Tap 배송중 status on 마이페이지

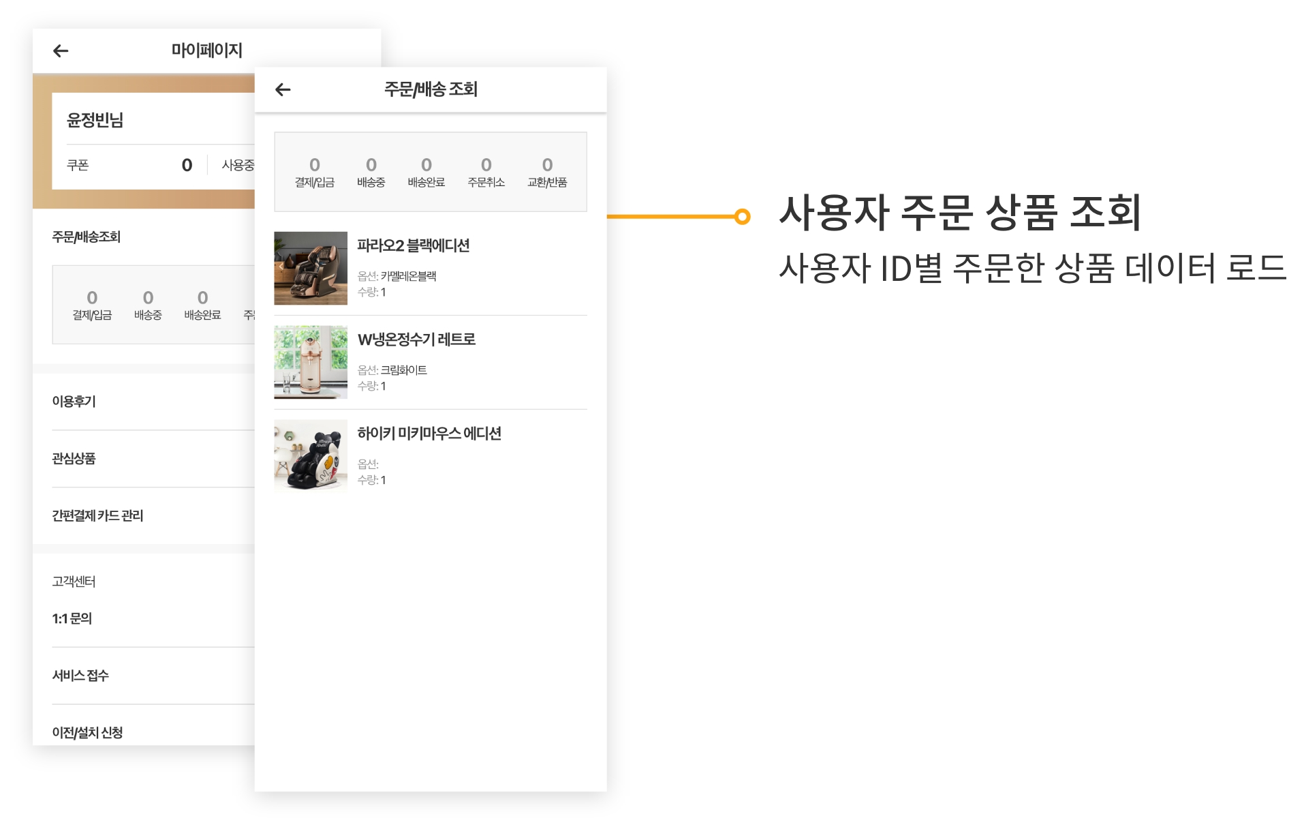coord(148,305)
